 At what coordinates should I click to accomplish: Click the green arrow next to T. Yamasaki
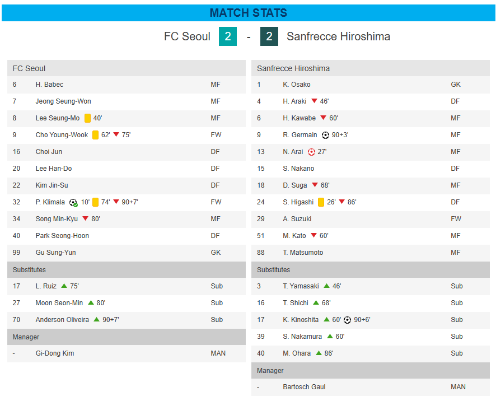[326, 286]
